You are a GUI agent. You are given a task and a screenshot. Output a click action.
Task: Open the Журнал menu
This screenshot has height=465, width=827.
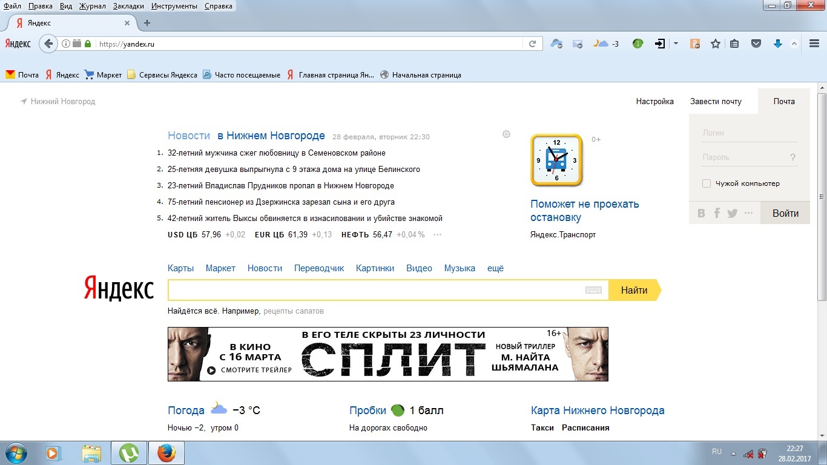92,6
